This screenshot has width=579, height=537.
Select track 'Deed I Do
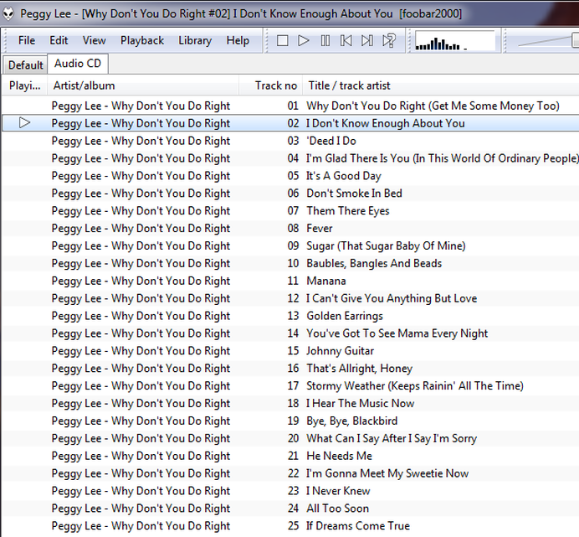pos(290,141)
